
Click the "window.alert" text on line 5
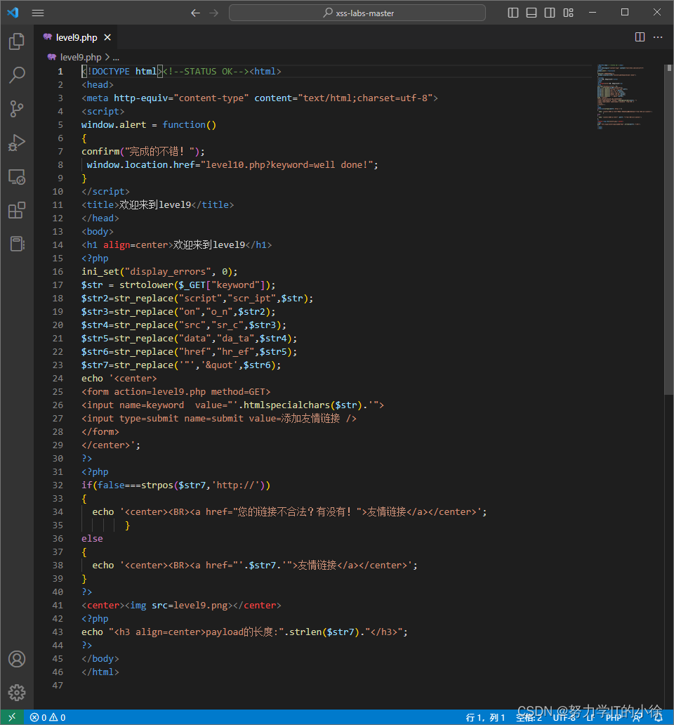pos(114,125)
